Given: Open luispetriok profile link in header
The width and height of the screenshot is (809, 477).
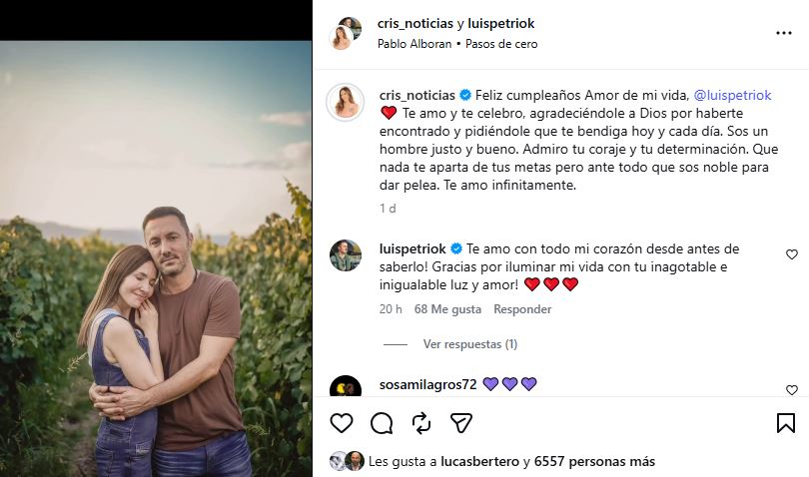Looking at the screenshot, I should pos(503,23).
